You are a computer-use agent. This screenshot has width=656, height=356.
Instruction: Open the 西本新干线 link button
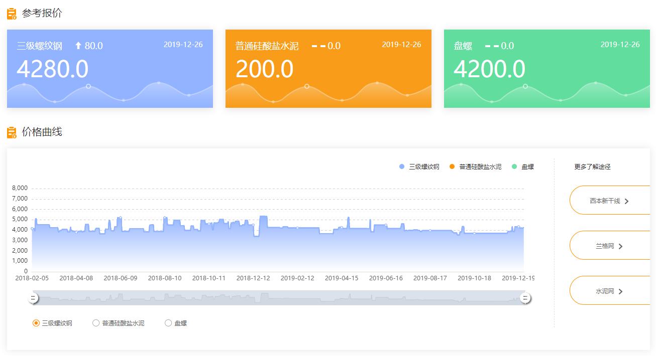point(609,201)
